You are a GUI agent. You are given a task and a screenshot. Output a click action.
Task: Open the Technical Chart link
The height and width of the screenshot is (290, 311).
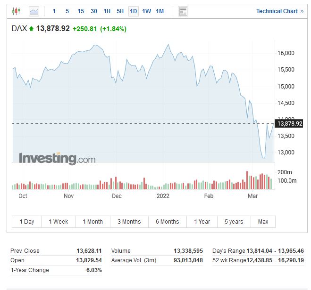coord(280,11)
